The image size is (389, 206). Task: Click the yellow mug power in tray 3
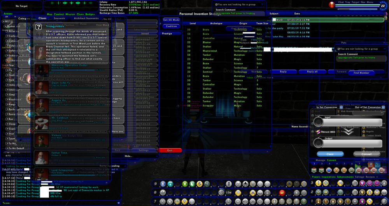340,183
